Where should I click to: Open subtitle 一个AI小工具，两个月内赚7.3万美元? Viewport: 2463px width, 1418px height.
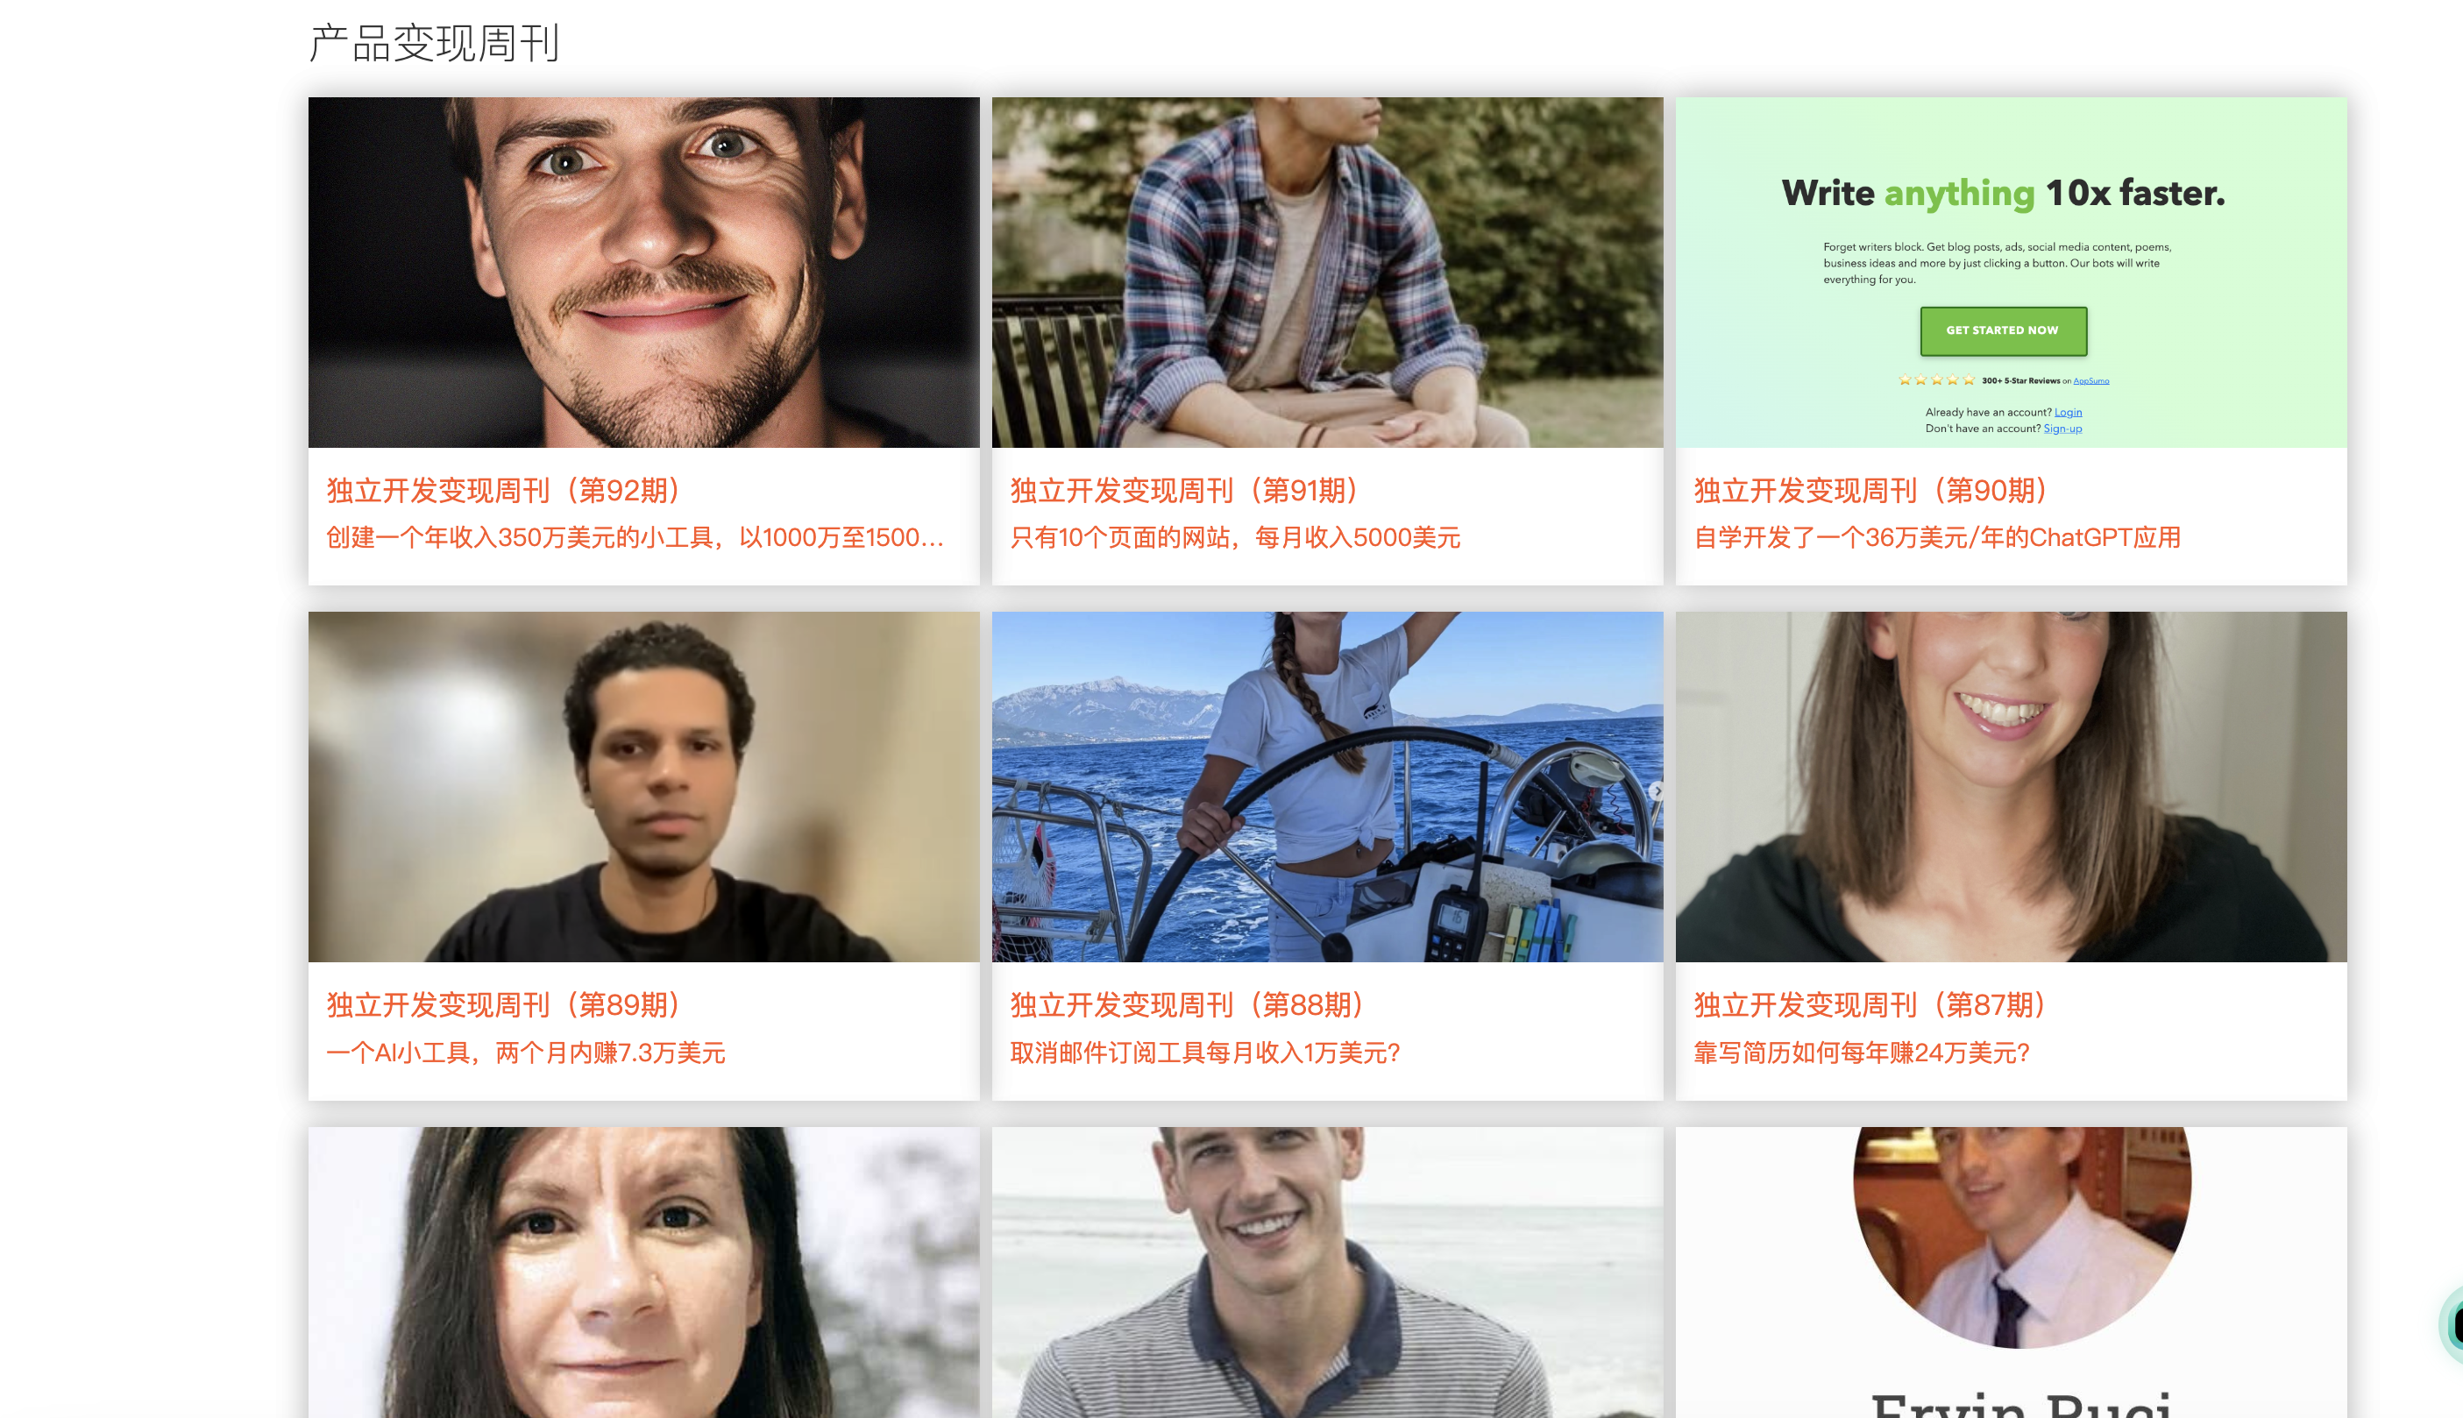(x=526, y=1053)
